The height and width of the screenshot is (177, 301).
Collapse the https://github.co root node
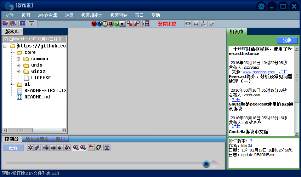click(x=5, y=46)
